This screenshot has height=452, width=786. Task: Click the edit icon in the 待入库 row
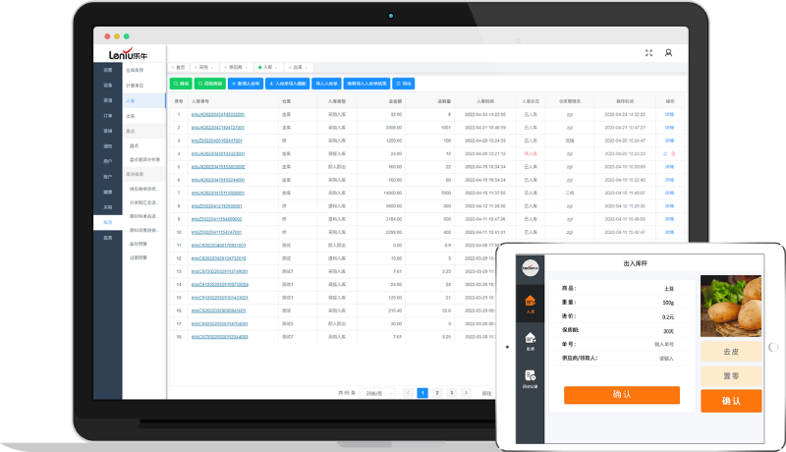(665, 153)
